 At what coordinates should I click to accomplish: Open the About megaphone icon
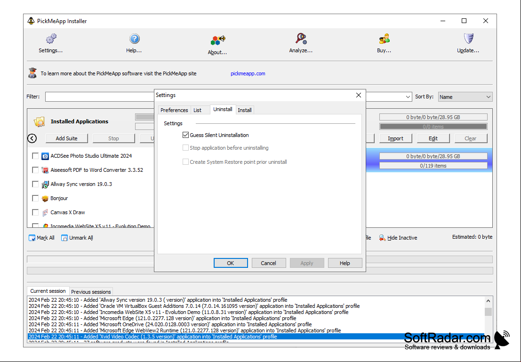[217, 40]
